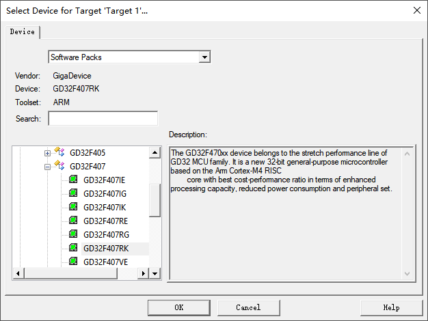This screenshot has width=428, height=321.
Task: Select GD32F407IK in the device tree
Action: (105, 208)
